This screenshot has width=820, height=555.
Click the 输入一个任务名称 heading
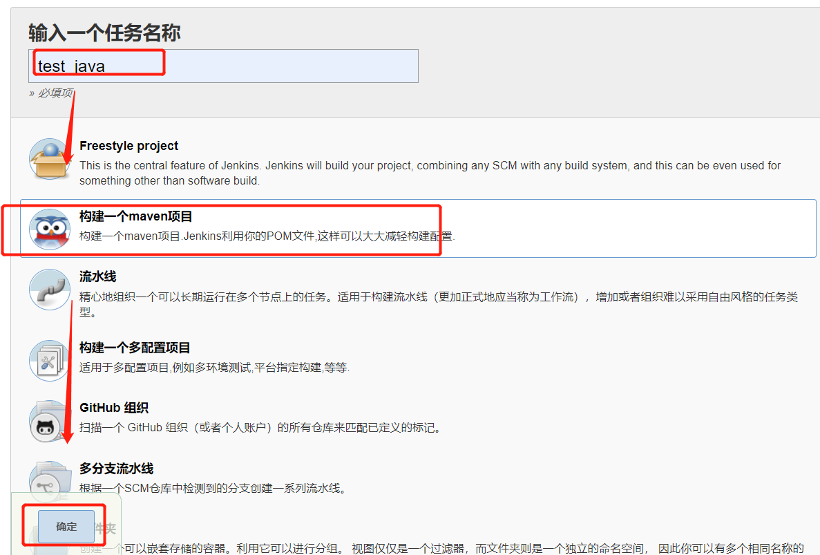point(104,33)
